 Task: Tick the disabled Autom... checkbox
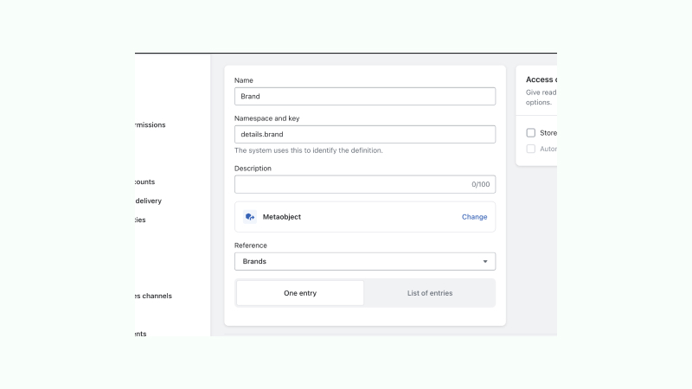point(530,149)
